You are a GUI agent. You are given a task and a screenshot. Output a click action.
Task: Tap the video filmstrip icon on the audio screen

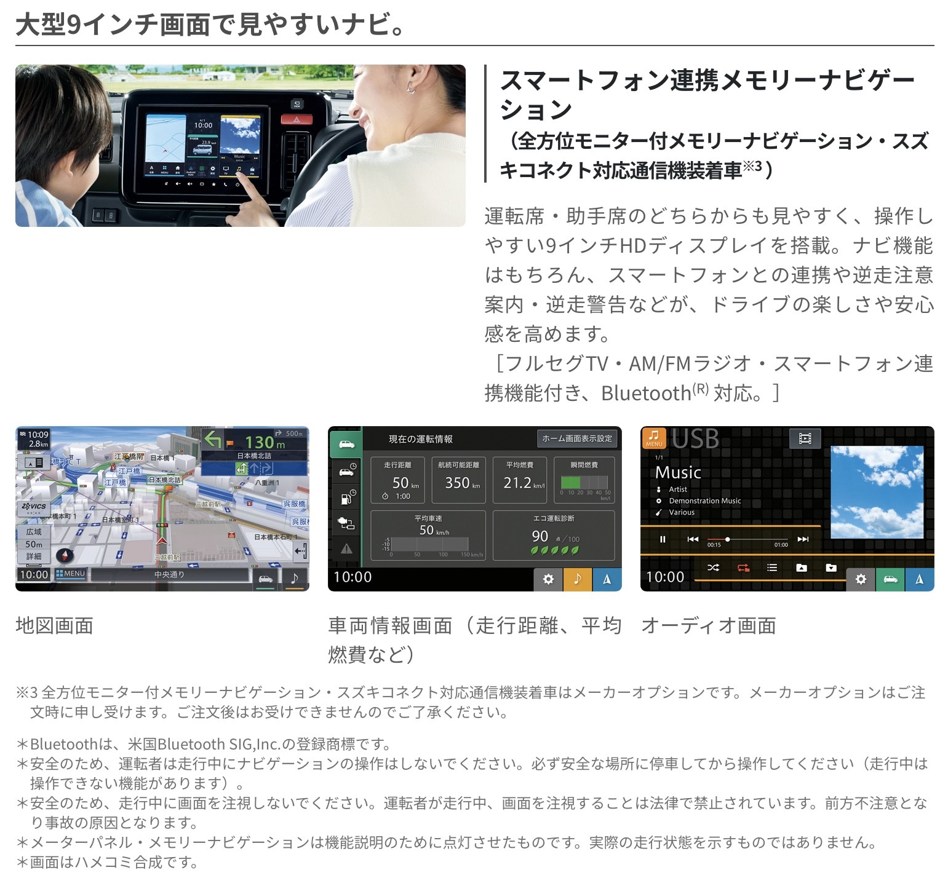pyautogui.click(x=805, y=438)
